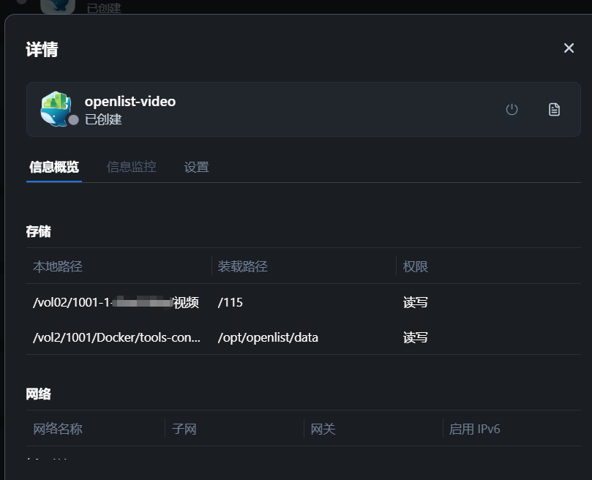Screen dimensions: 592x480
Task: Click the 读写 permission of the first storage row
Action: coord(414,301)
